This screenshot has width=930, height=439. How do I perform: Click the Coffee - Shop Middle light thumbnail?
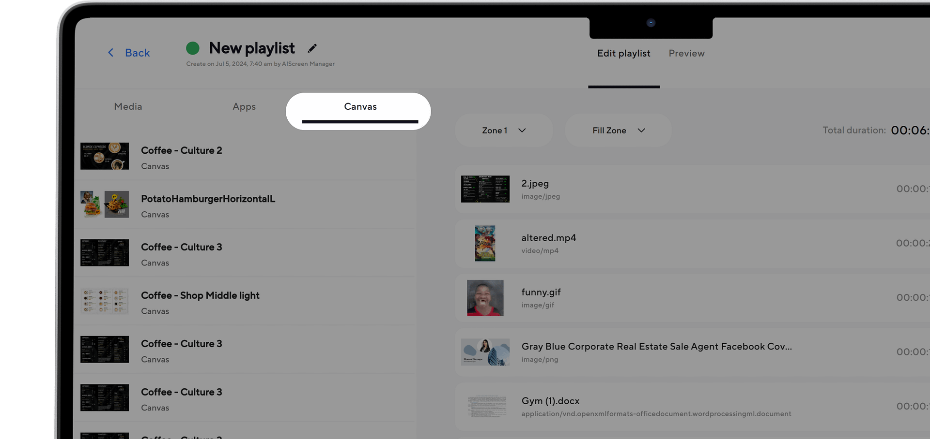105,301
